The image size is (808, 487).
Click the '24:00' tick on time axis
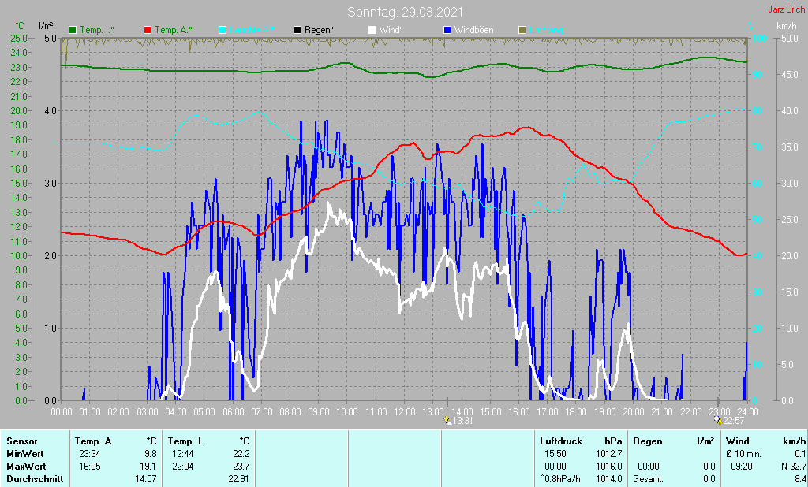click(748, 412)
